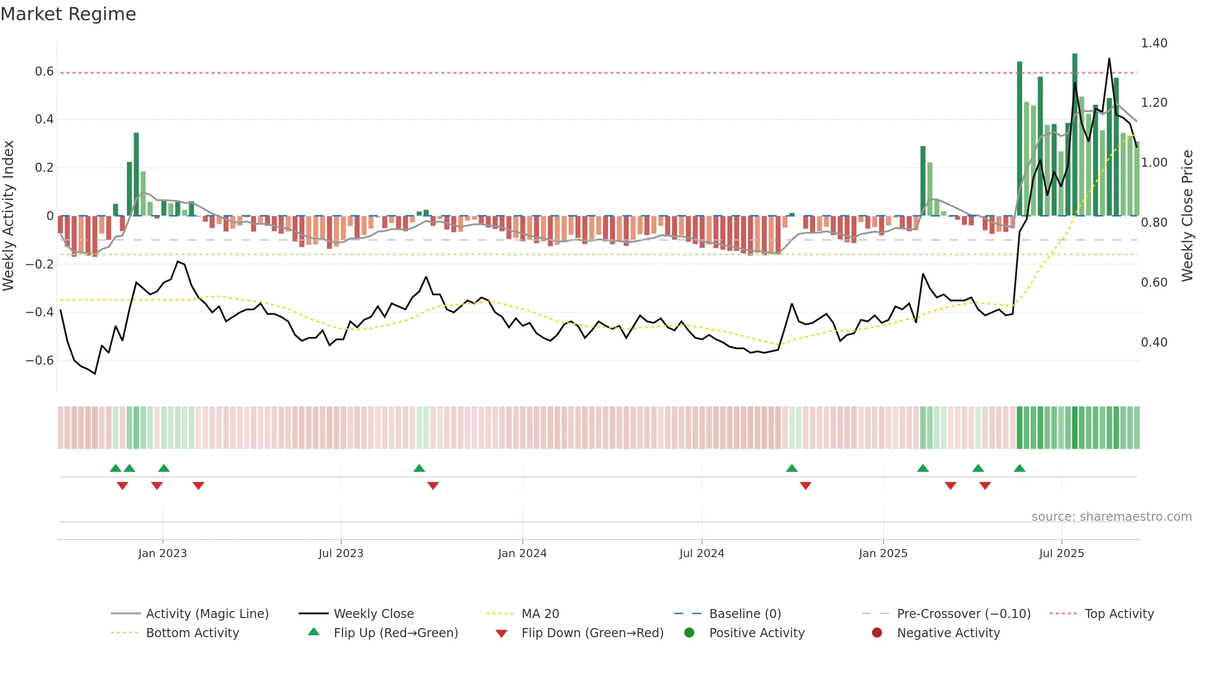Click the Jan 2024 x-axis label
The image size is (1209, 680).
(x=522, y=554)
